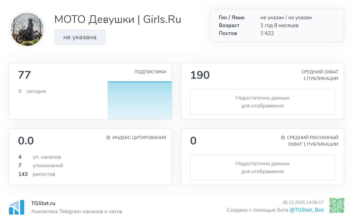
Task: Select the 77 subscribers count
Action: tap(24, 75)
